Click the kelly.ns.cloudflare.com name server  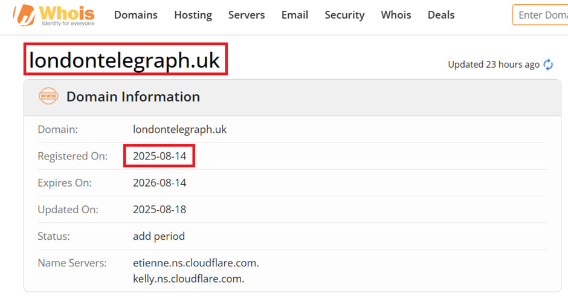189,278
